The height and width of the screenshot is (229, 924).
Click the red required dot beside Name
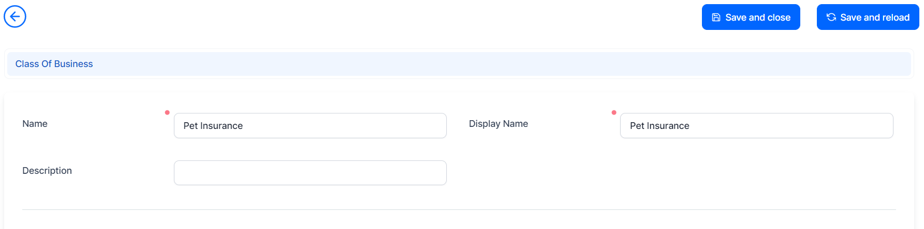coord(167,112)
